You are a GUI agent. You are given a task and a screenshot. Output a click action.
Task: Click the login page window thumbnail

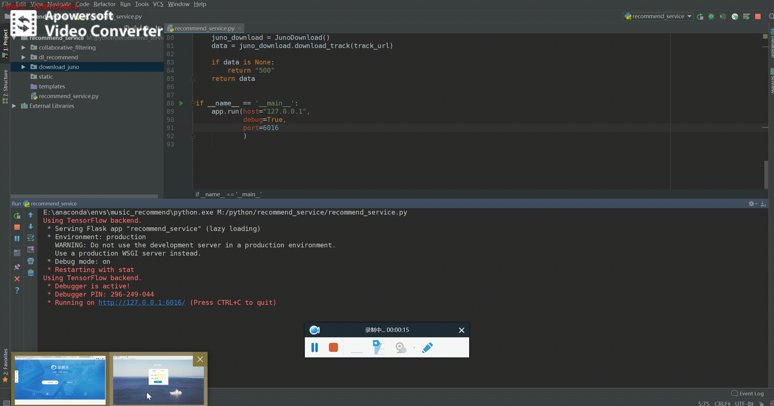(x=158, y=380)
